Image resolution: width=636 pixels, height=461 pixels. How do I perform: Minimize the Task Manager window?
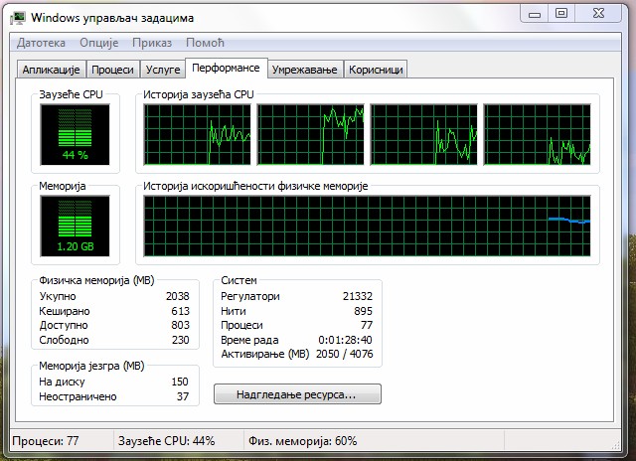pyautogui.click(x=535, y=14)
